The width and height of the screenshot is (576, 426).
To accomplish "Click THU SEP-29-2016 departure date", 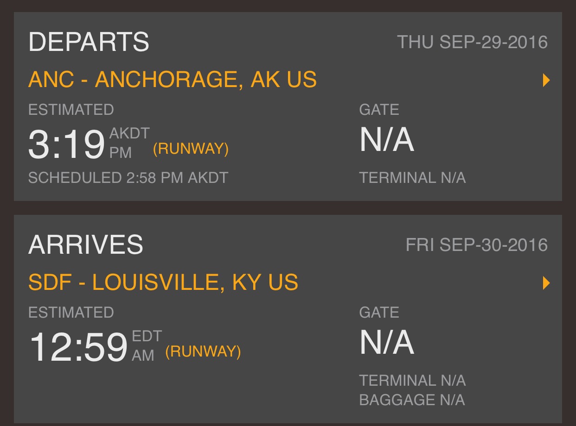I will (x=473, y=42).
